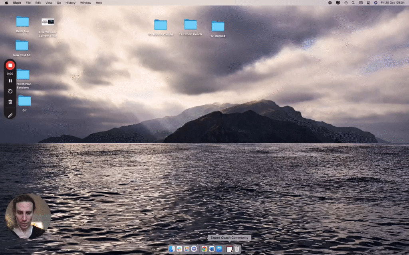Open Launchpad from the dock
This screenshot has height=255, width=409.
click(x=187, y=249)
